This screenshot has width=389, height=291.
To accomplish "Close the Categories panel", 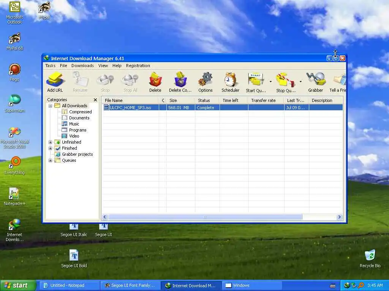I will pos(95,100).
